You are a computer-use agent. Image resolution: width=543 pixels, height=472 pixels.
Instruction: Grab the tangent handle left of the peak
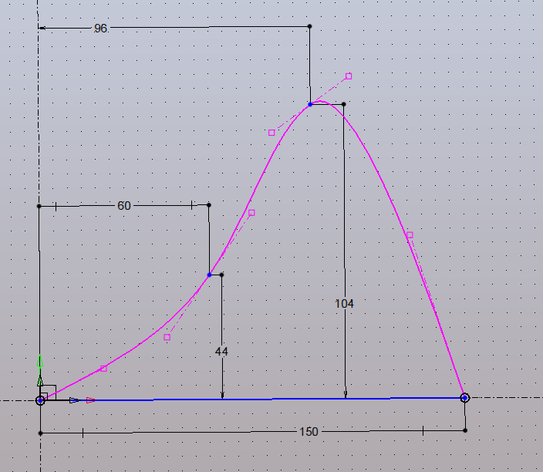coord(271,133)
